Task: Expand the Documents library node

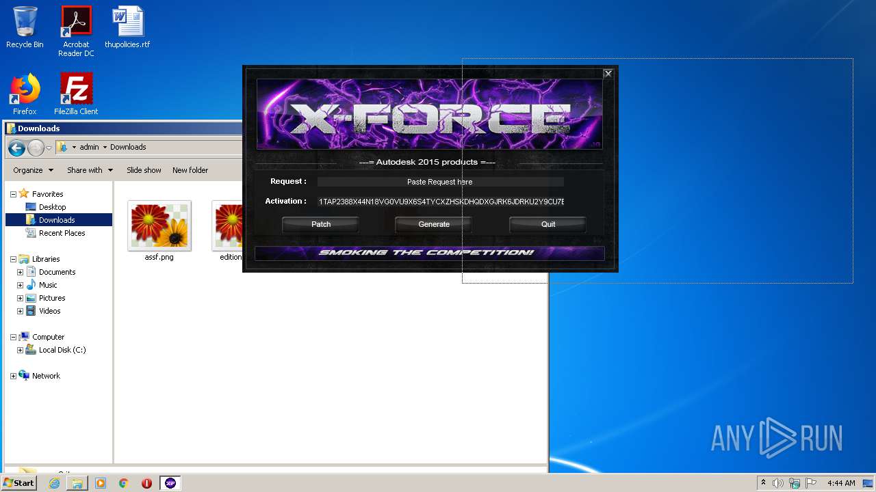Action: [20, 272]
